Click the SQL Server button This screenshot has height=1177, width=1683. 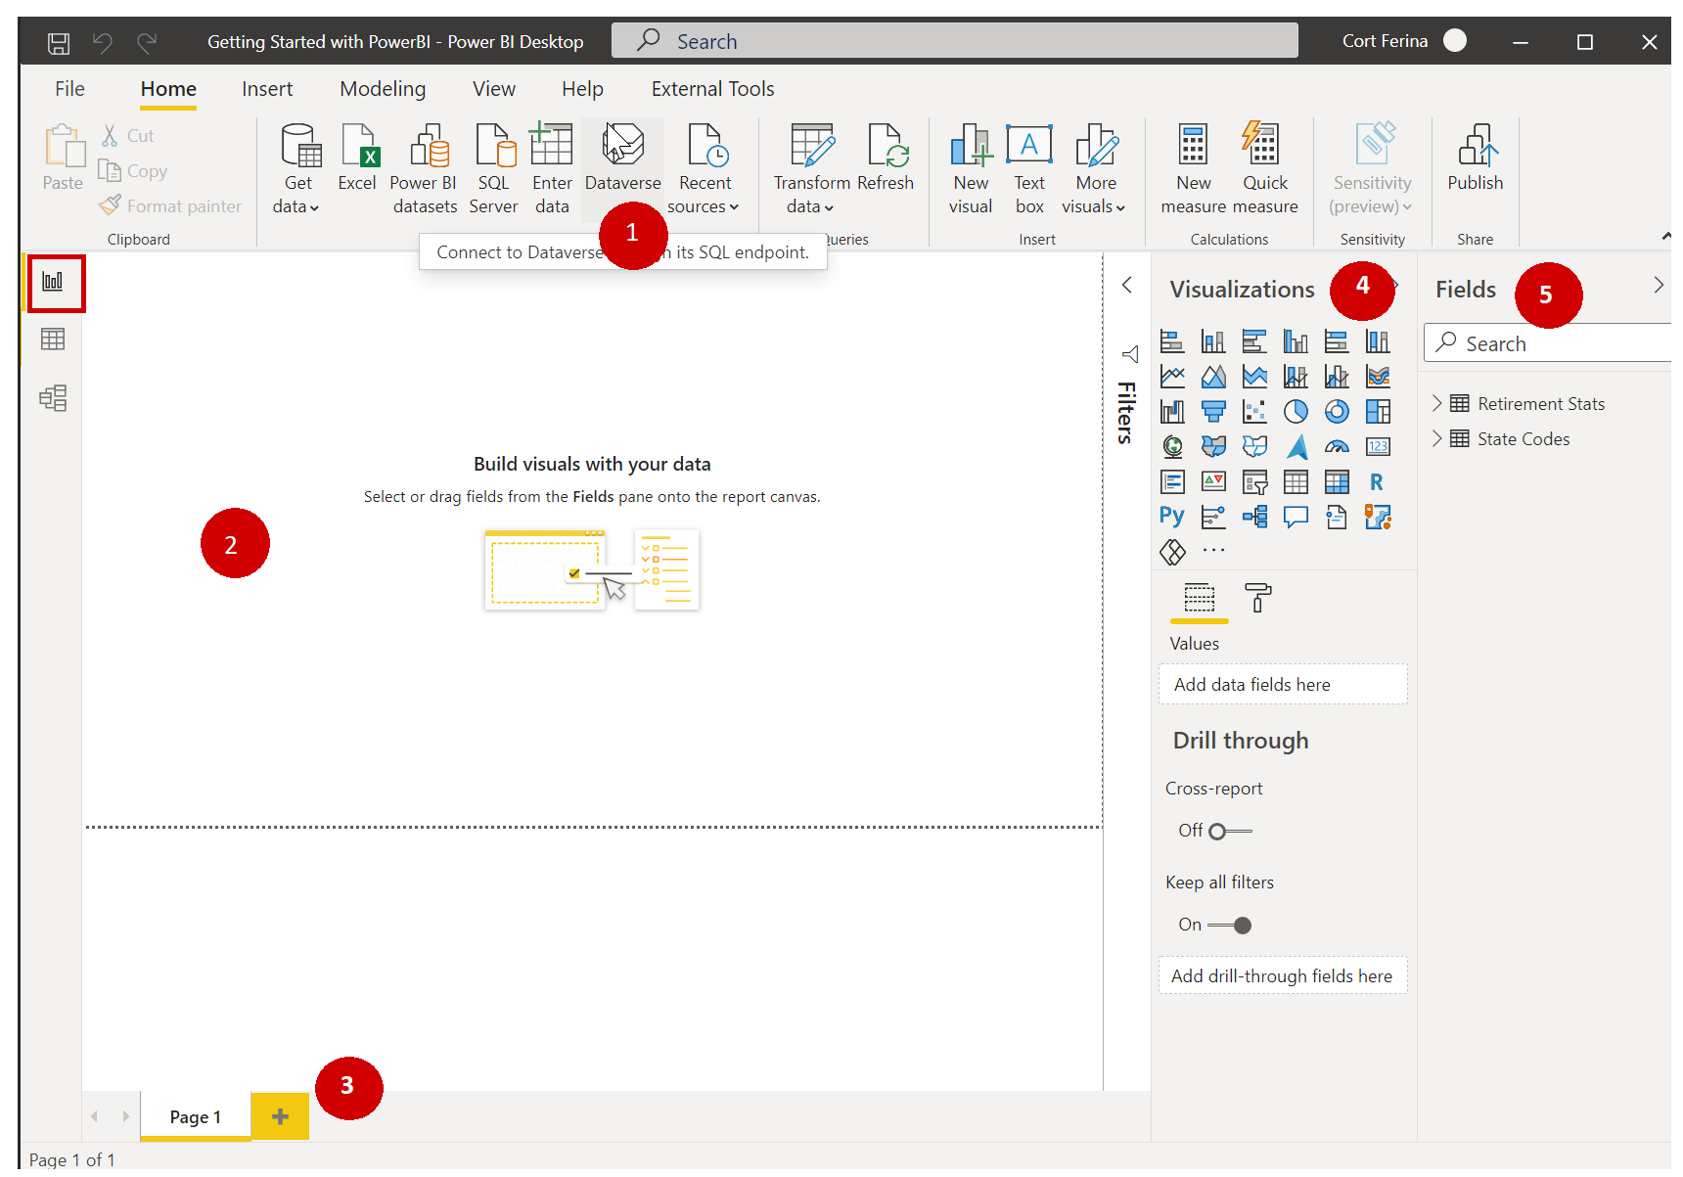[493, 168]
